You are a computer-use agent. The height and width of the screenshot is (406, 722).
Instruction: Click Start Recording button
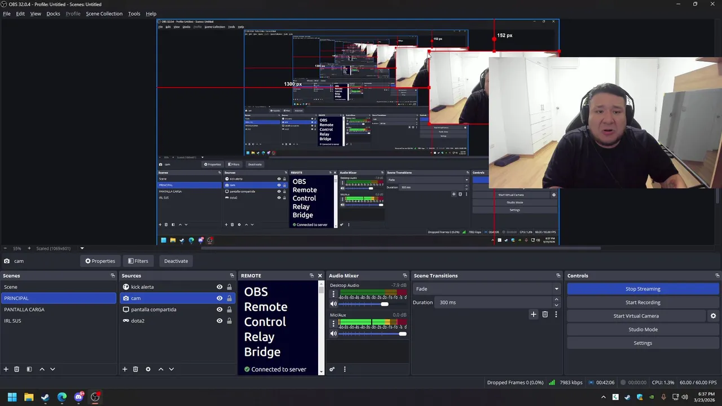coord(642,302)
